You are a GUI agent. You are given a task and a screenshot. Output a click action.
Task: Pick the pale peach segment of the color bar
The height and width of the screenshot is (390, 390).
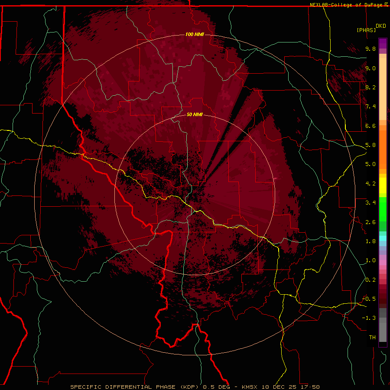click(383, 89)
